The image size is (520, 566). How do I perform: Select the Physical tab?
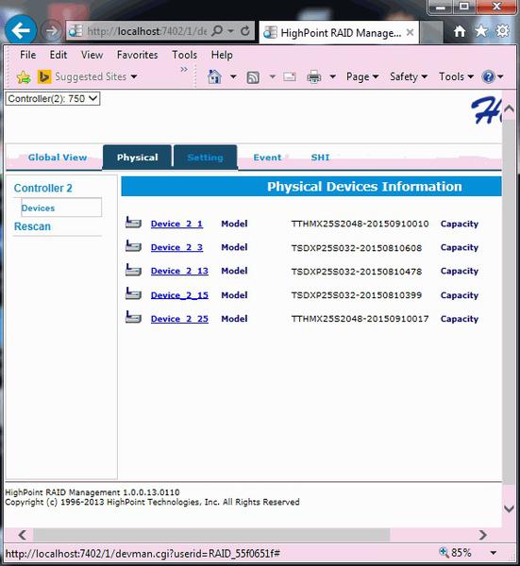[137, 158]
